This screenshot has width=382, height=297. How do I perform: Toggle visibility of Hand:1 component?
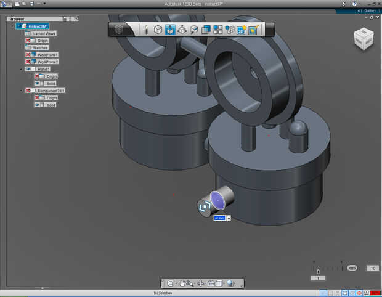point(28,69)
